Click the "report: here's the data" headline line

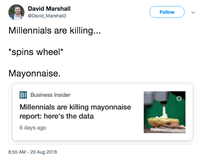pos(57,116)
